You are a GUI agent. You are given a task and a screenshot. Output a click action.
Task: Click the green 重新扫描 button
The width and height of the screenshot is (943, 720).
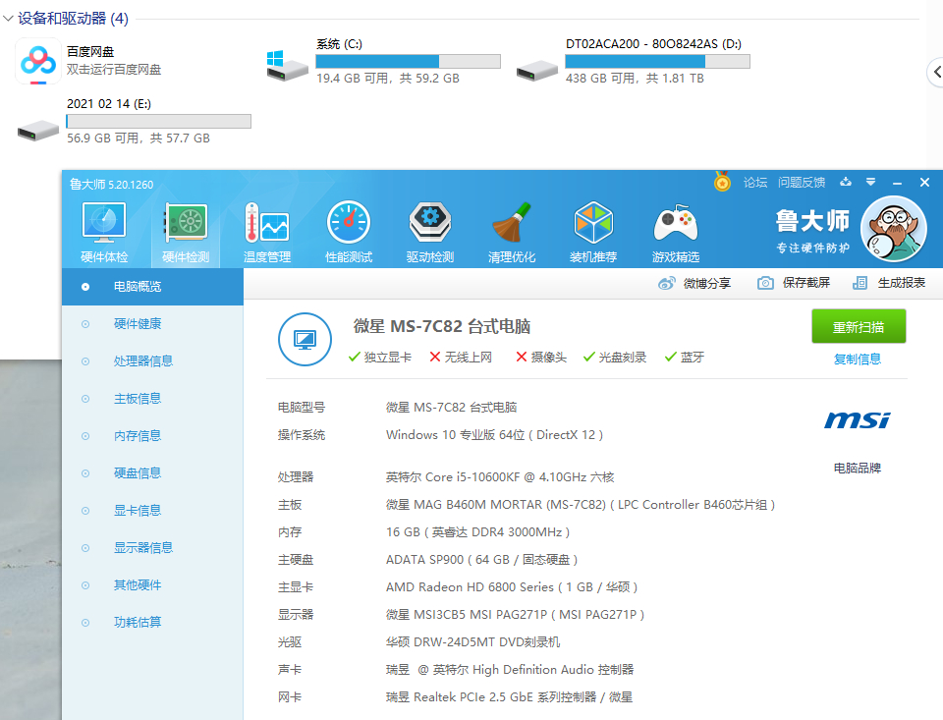(859, 327)
